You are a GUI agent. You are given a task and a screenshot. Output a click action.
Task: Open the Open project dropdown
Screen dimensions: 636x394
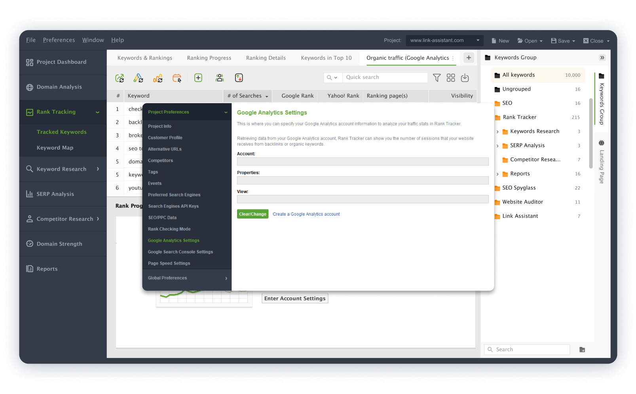[x=530, y=41]
